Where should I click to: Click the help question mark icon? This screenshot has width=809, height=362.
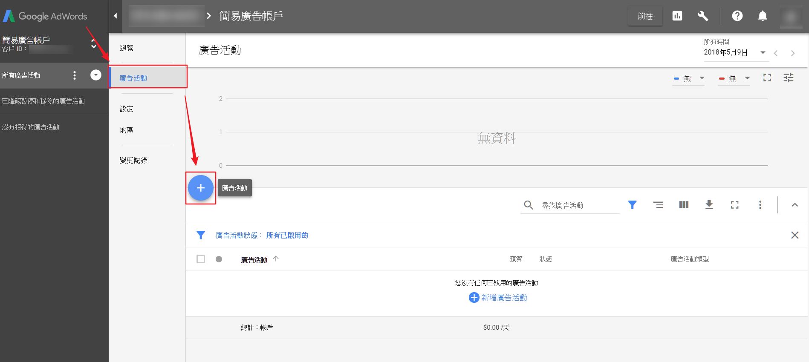click(x=737, y=16)
